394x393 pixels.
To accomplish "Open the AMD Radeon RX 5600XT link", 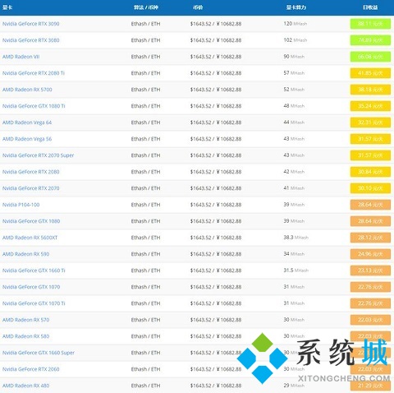I will coord(30,238).
